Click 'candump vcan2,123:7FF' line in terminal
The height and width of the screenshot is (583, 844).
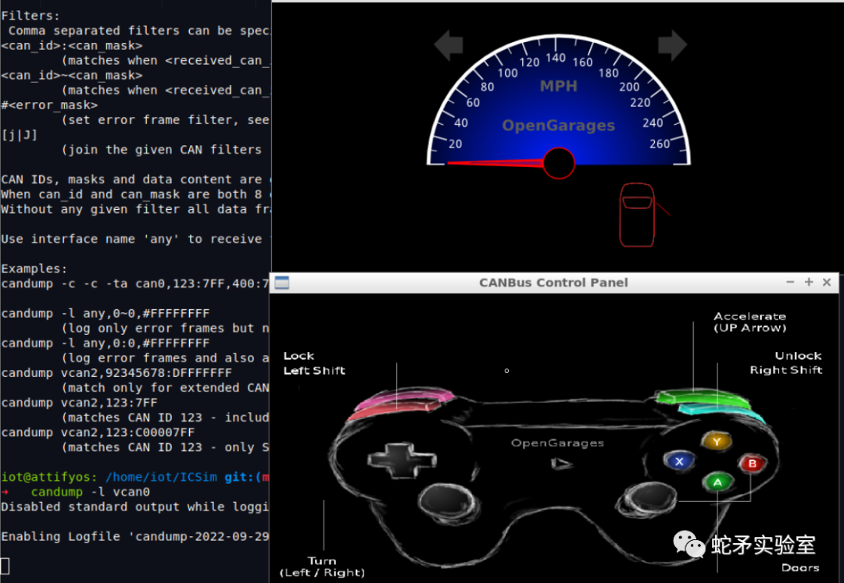(79, 403)
